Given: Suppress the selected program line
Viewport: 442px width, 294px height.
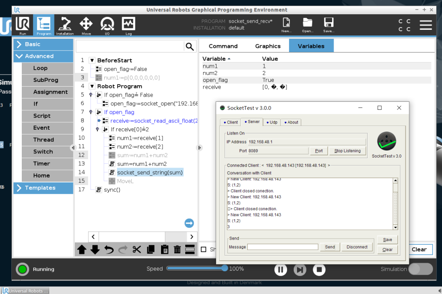Looking at the screenshot, I should (x=190, y=249).
